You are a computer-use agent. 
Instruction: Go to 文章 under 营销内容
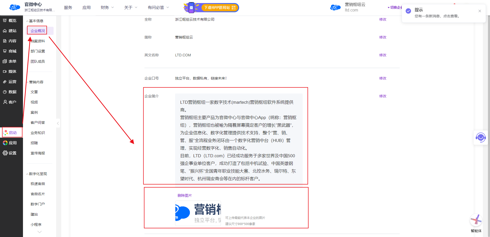34,92
